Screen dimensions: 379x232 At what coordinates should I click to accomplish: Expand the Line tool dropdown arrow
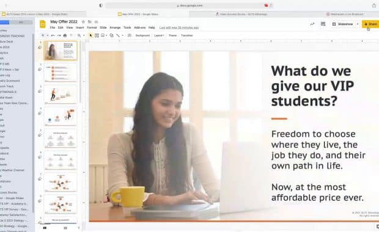(122, 35)
